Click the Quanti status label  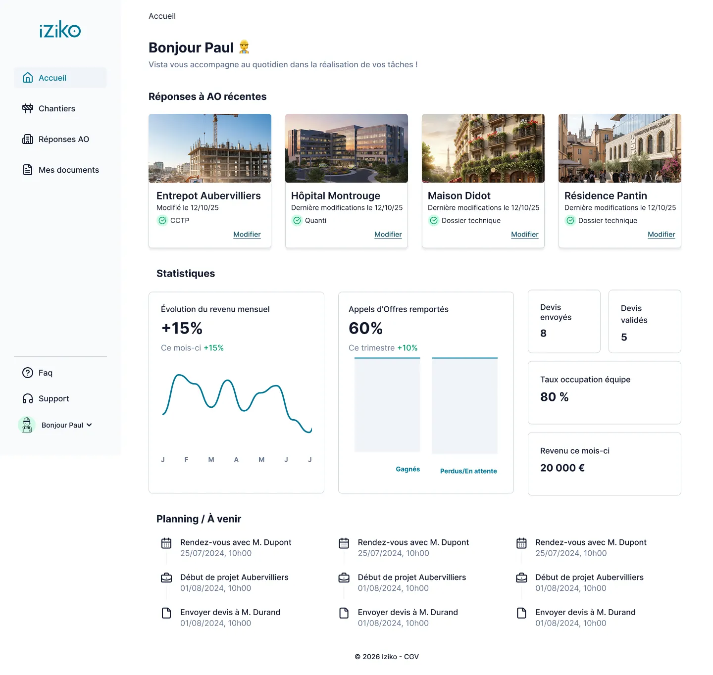315,221
